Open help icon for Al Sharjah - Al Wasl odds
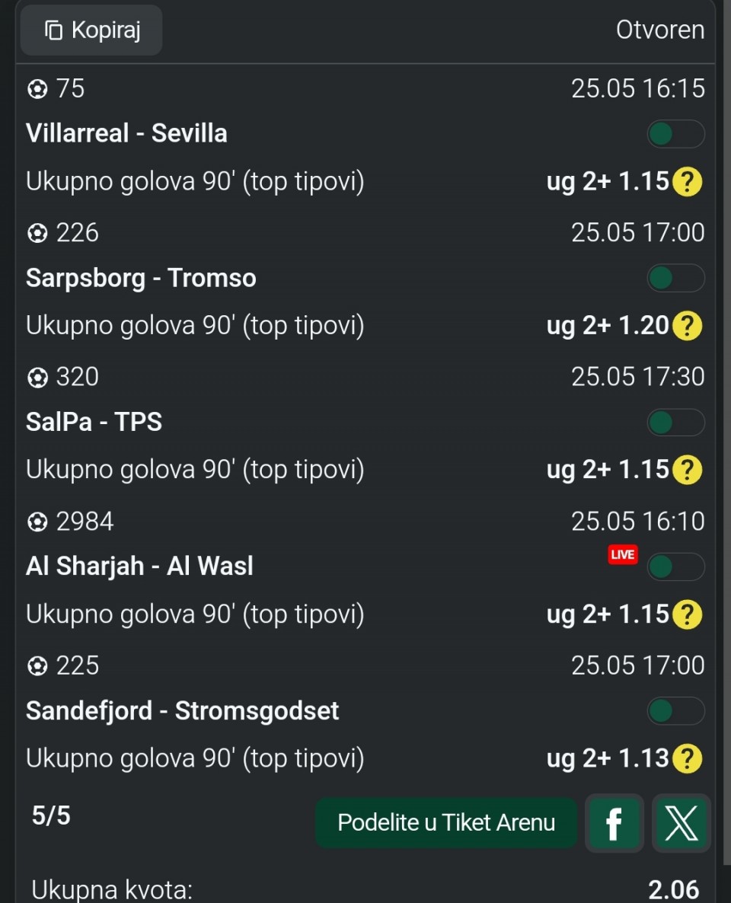 click(x=688, y=614)
